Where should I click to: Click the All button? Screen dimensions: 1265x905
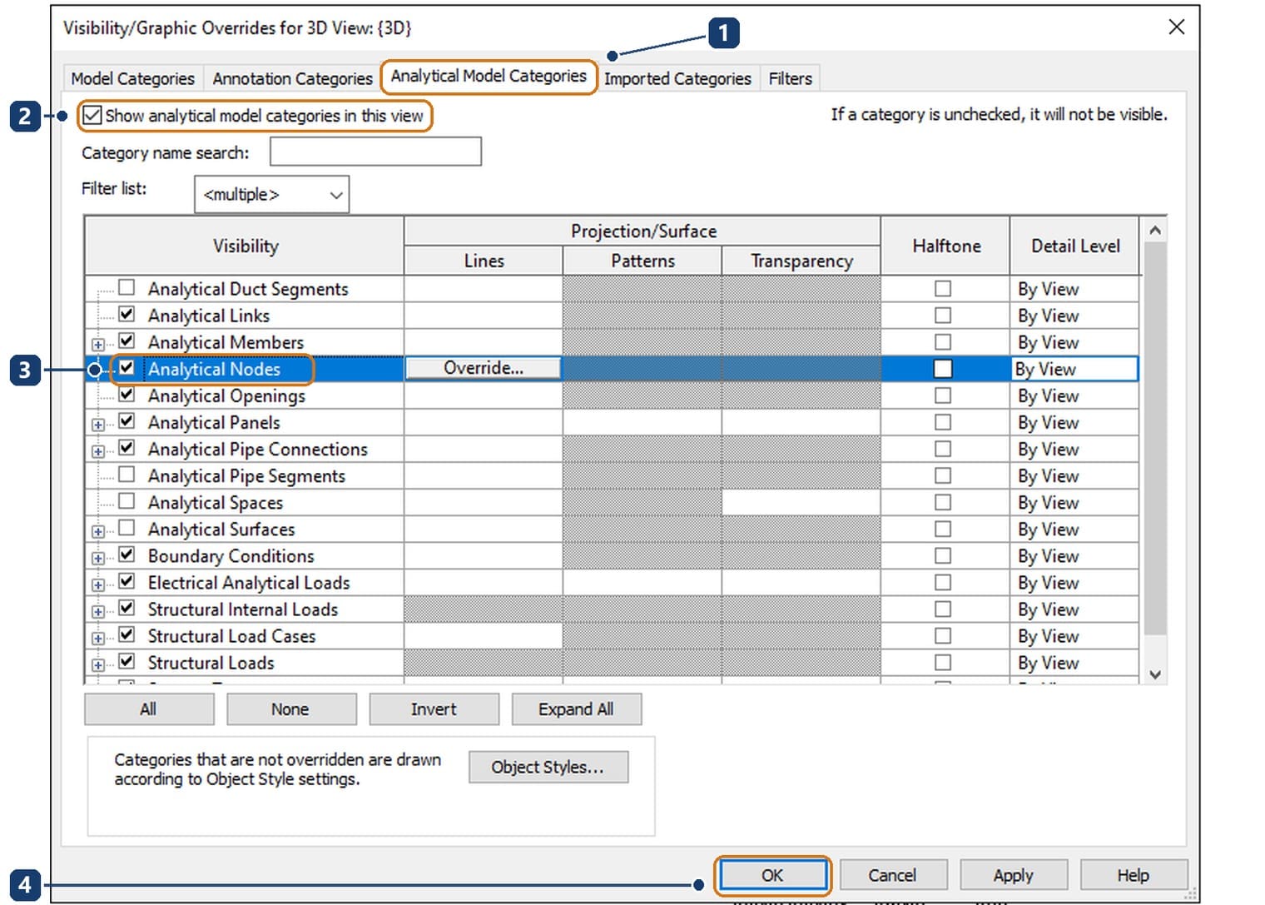pos(148,709)
